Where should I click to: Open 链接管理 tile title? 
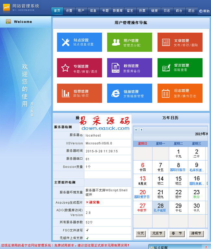(x=131, y=92)
